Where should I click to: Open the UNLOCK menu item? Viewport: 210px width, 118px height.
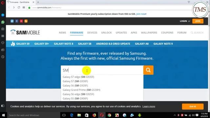106,33
